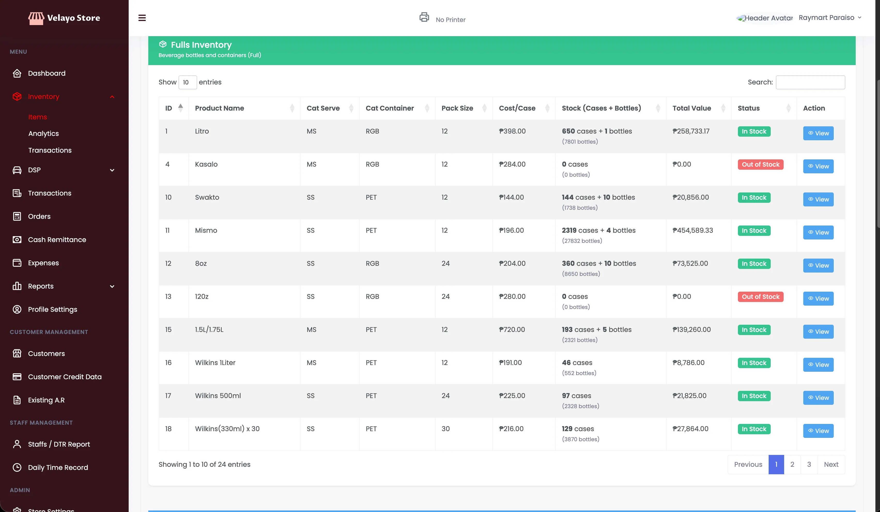This screenshot has height=512, width=880.
Task: Open the Orders menu item label
Action: pos(39,216)
